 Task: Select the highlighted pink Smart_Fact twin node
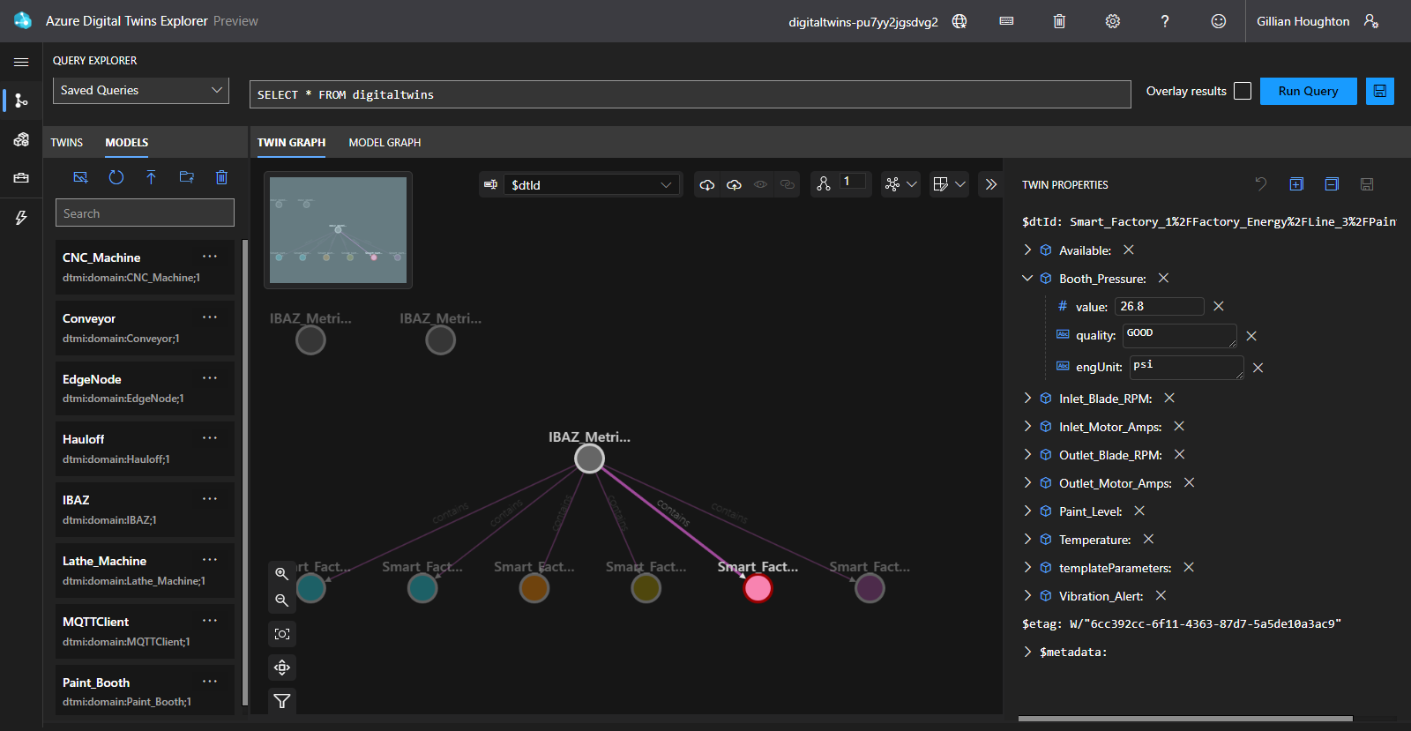click(x=758, y=588)
